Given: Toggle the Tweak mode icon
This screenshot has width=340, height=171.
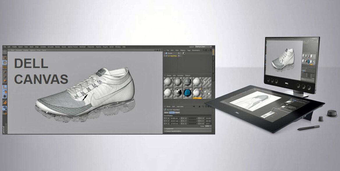Looking at the screenshot, I should click(5, 91).
